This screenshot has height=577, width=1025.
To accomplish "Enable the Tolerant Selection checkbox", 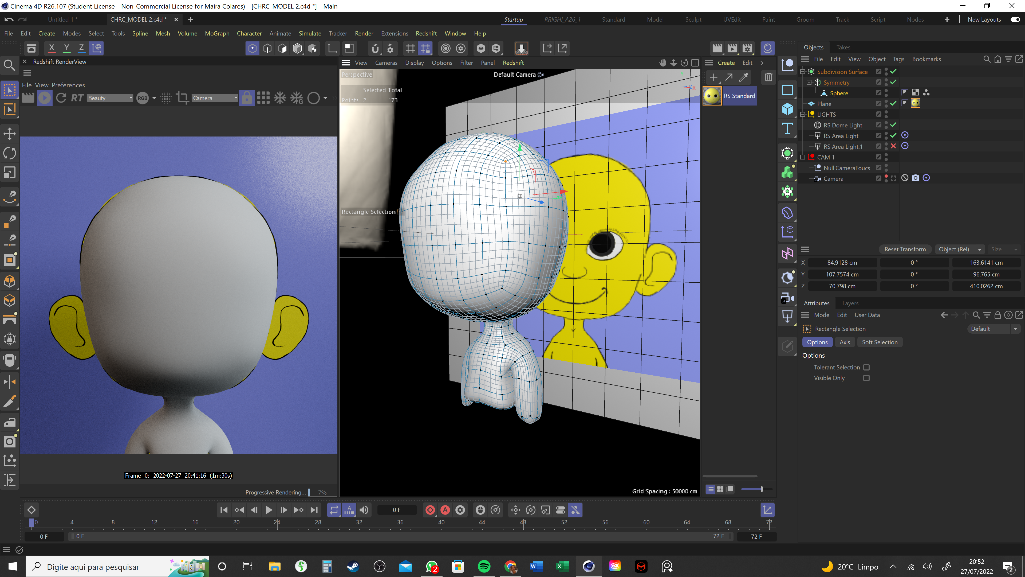I will [x=866, y=367].
